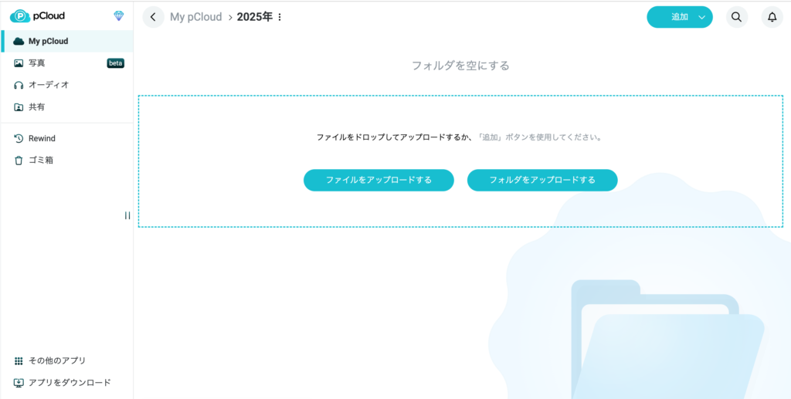The height and width of the screenshot is (399, 791).
Task: Click the premium diamond icon
Action: coord(119,15)
